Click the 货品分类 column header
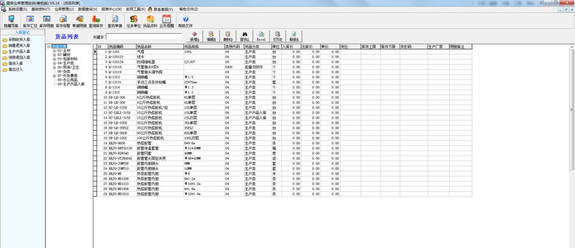Image resolution: width=575 pixels, height=248 pixels. [x=258, y=47]
